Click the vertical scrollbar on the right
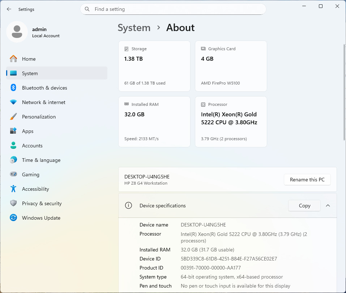The image size is (346, 293). click(344, 92)
